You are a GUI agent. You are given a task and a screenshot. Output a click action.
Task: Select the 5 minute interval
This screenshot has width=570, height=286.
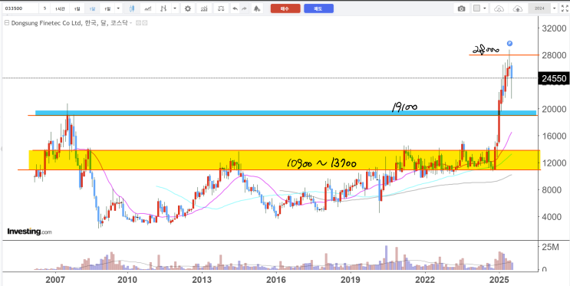coord(44,8)
